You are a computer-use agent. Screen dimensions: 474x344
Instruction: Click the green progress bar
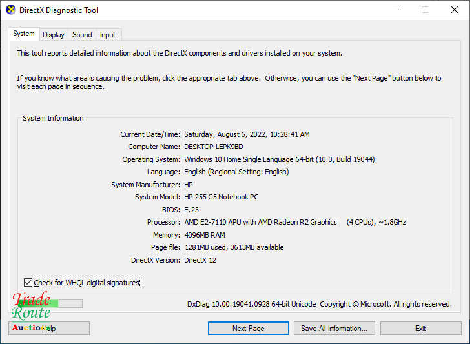click(50, 303)
